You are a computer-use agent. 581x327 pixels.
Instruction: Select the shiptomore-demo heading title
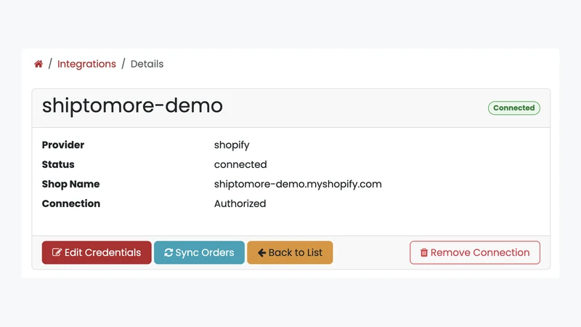point(132,105)
